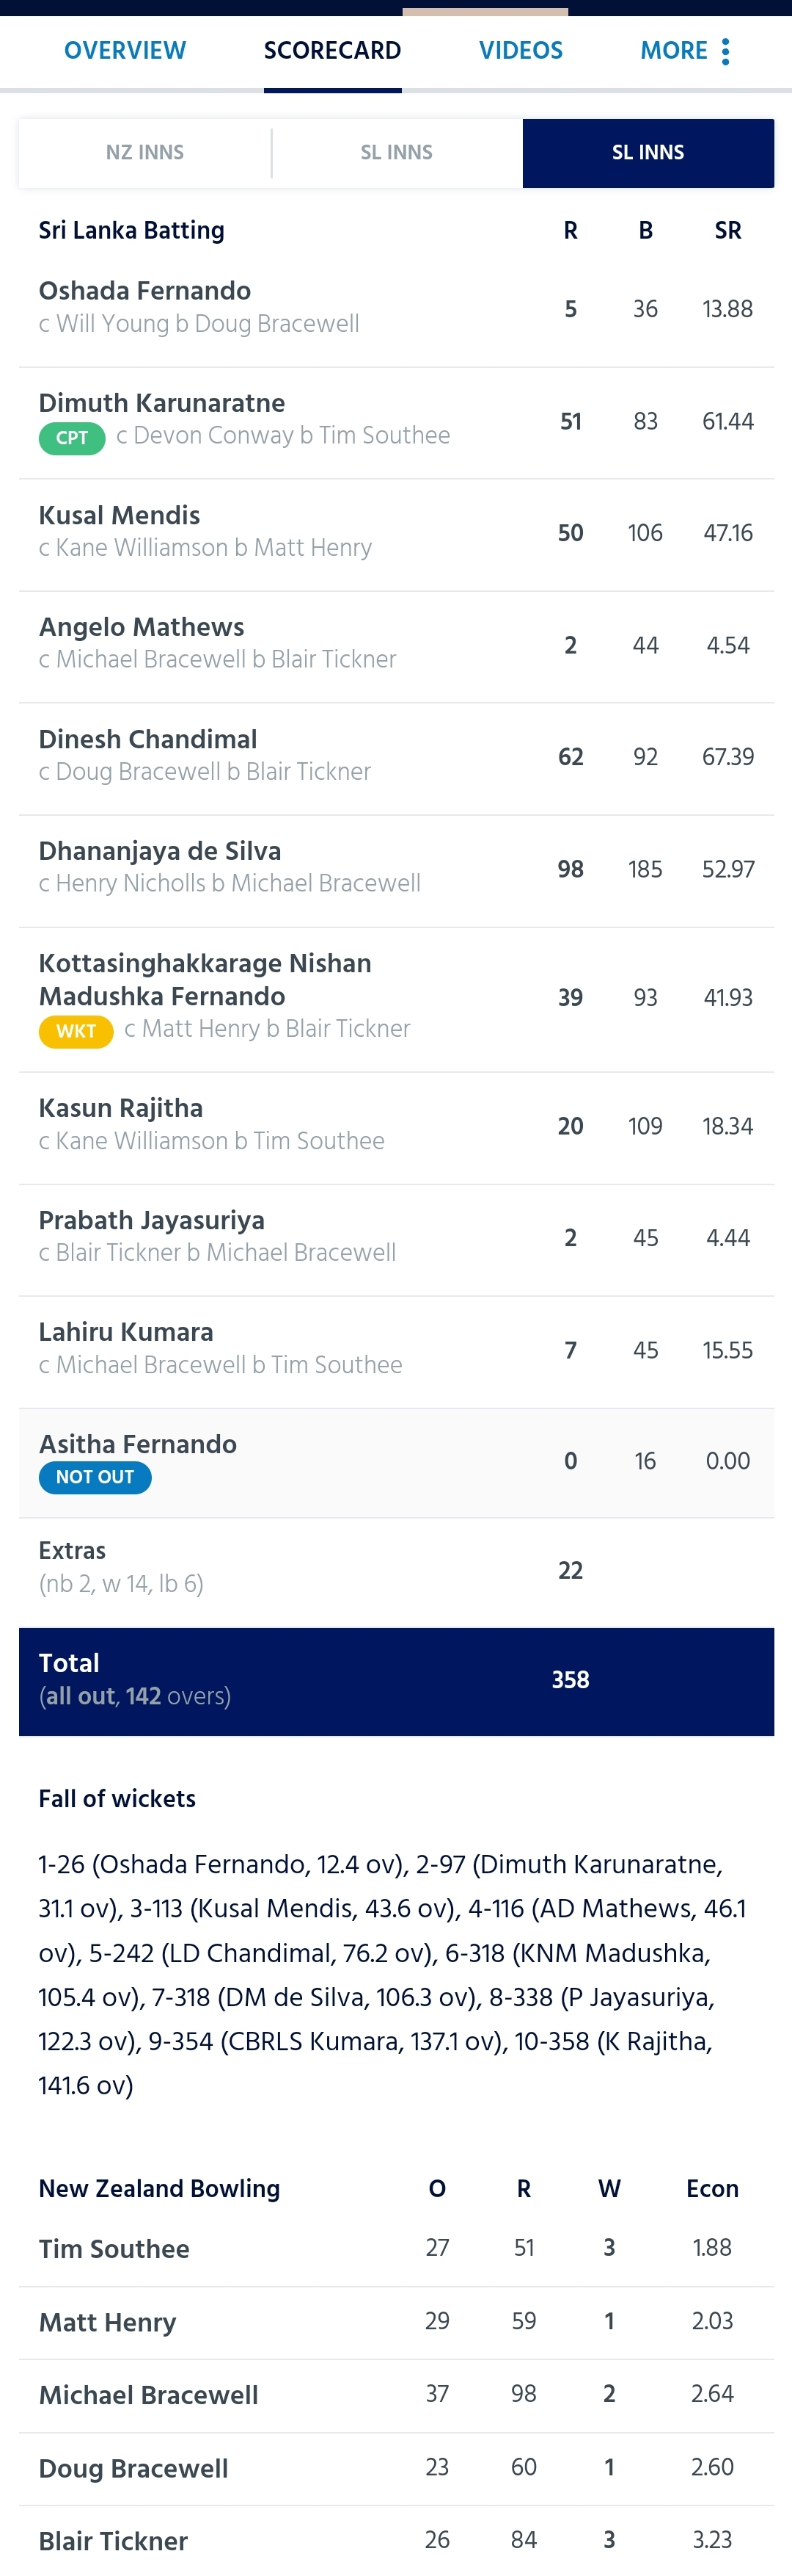Viewport: 792px width, 2576px height.
Task: Open the MORE three-dots menu icon
Action: (x=725, y=51)
